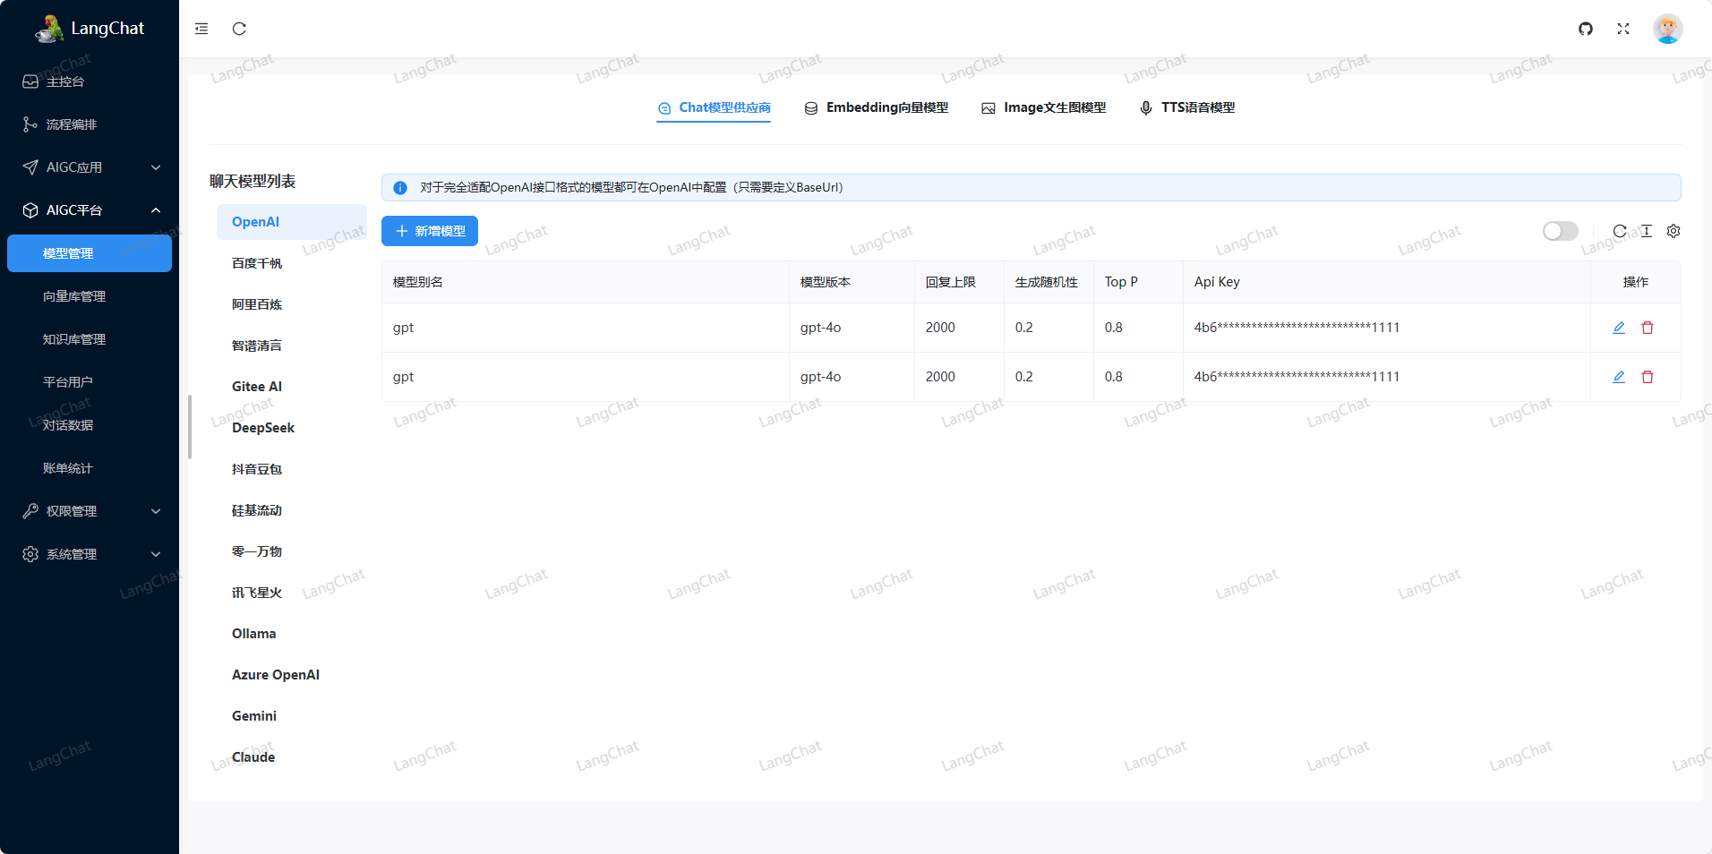The height and width of the screenshot is (854, 1712).
Task: Click the 权限管理 key icon
Action: point(30,511)
